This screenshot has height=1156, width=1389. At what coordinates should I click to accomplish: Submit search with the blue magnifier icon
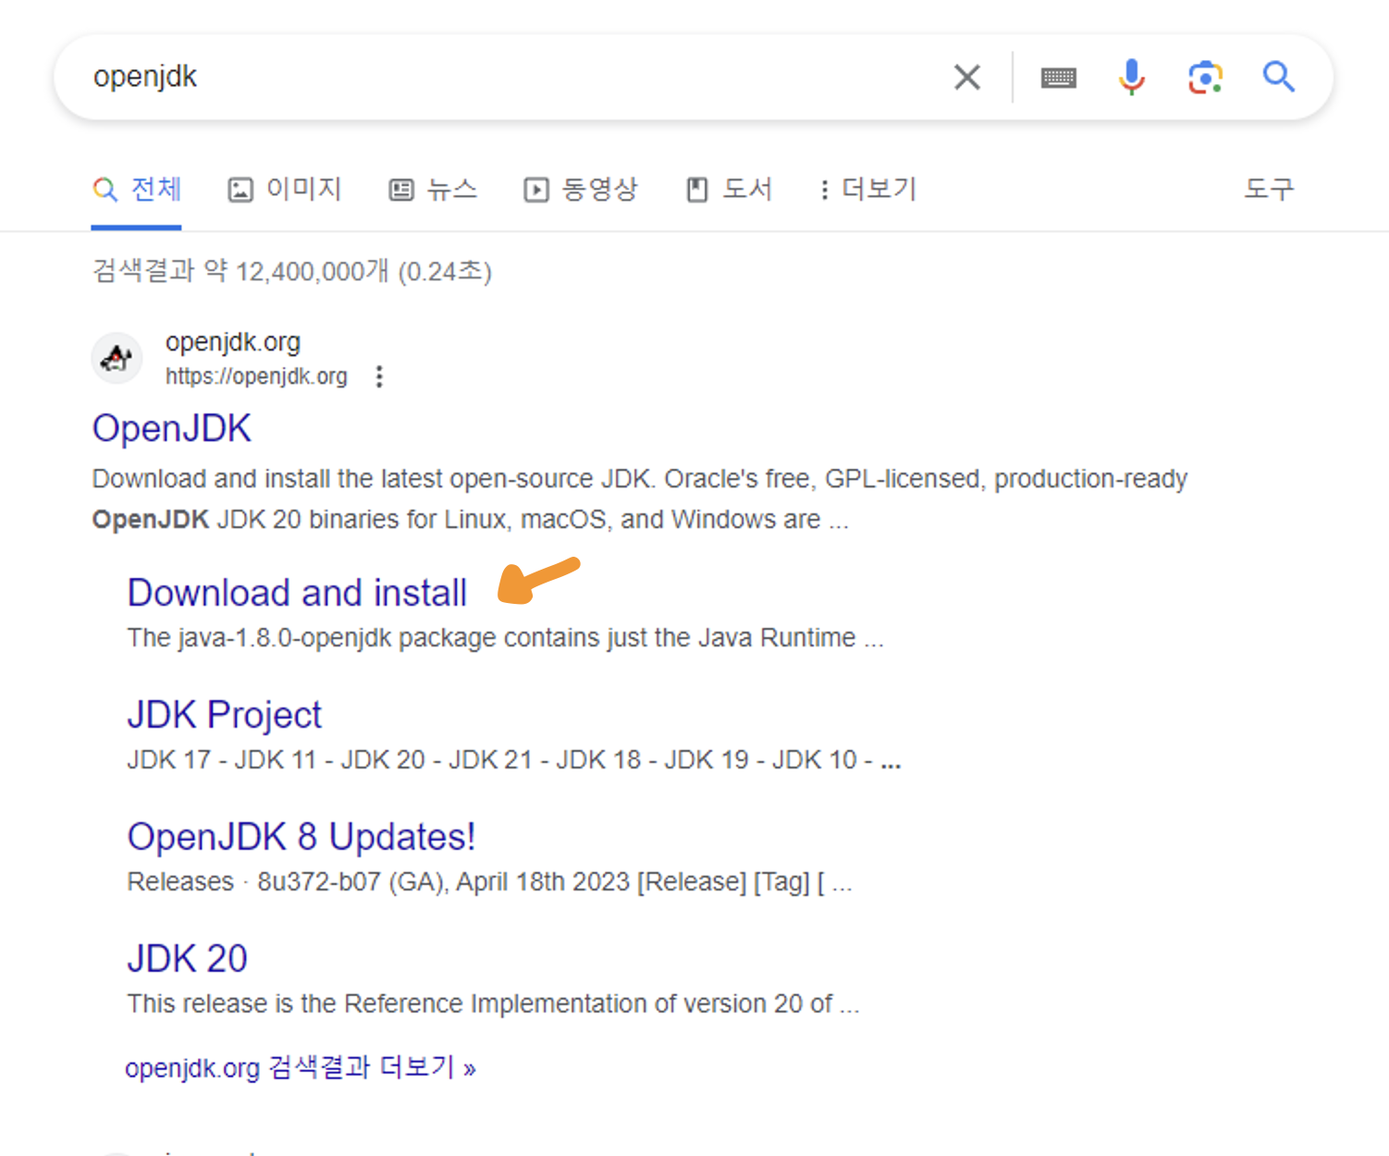pyautogui.click(x=1279, y=77)
